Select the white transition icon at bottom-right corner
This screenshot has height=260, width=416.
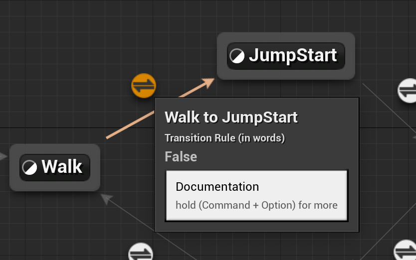pos(406,251)
